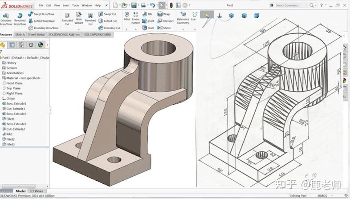Viewport: 350px width, 199px height.
Task: Pick the Rib feature tool
Action: [x=148, y=14]
